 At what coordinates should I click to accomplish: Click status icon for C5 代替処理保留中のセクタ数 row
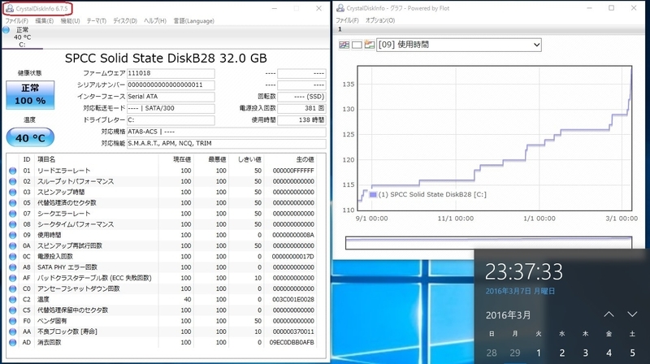point(13,310)
